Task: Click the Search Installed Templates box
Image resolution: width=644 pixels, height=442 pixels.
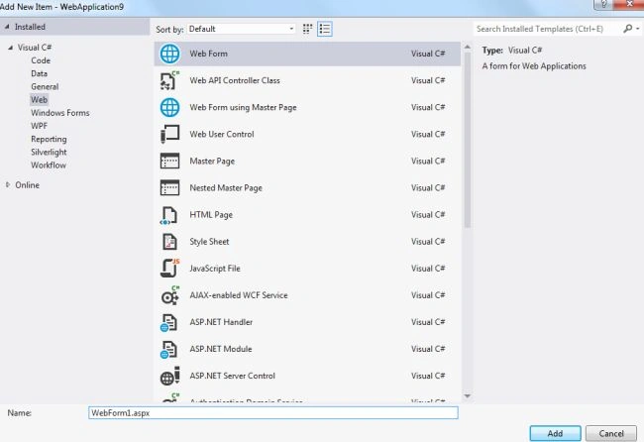Action: click(547, 29)
